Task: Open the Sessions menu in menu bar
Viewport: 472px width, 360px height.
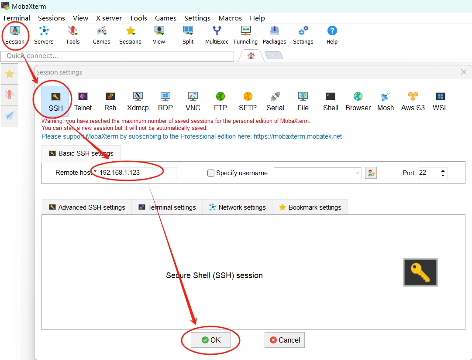Action: (52, 18)
